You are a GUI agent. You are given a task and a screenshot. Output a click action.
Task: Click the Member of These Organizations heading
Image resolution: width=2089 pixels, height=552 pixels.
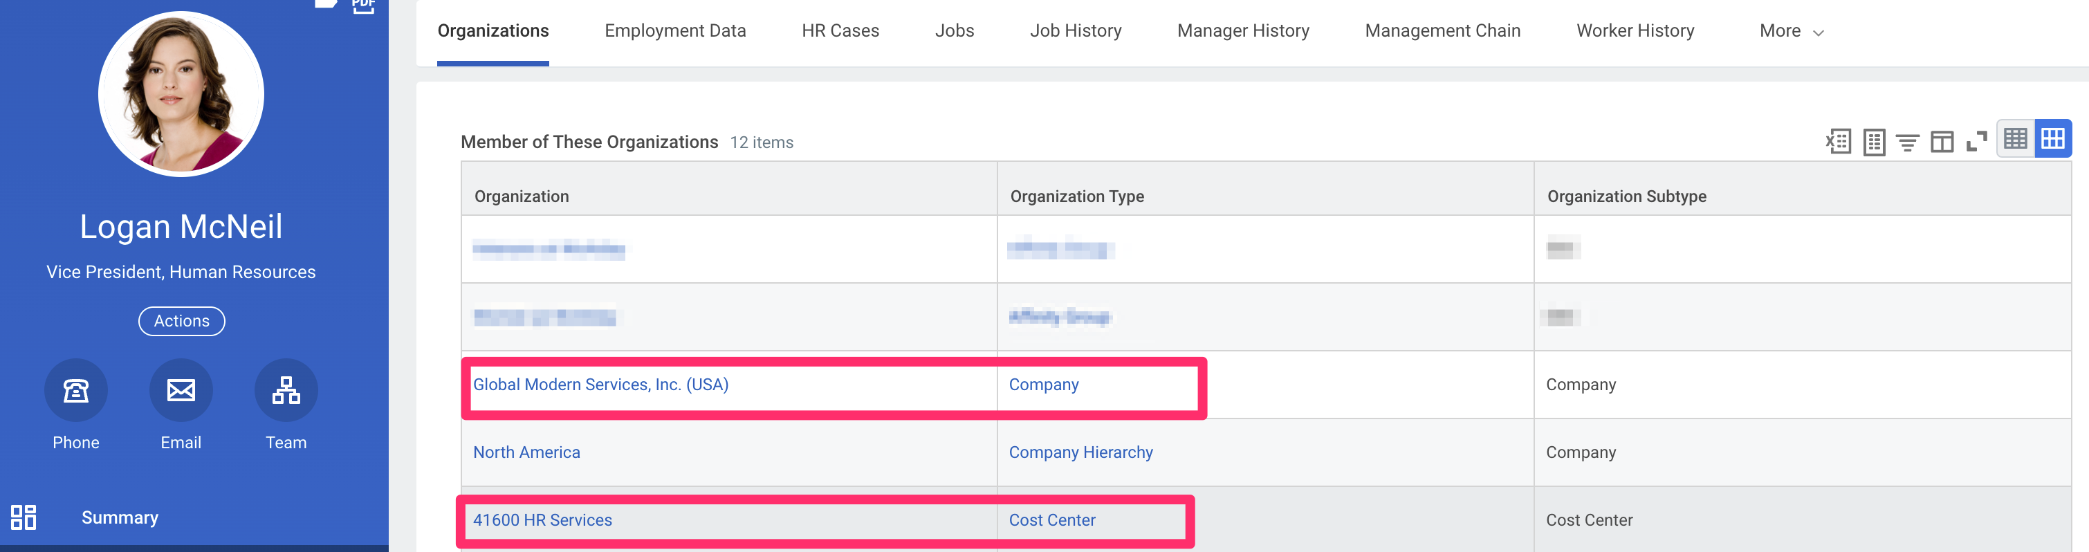pos(589,142)
